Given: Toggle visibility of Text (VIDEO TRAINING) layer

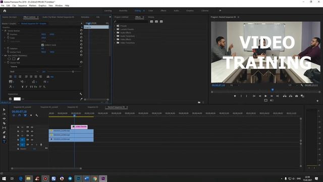Looking at the screenshot, I should (x=6, y=56).
